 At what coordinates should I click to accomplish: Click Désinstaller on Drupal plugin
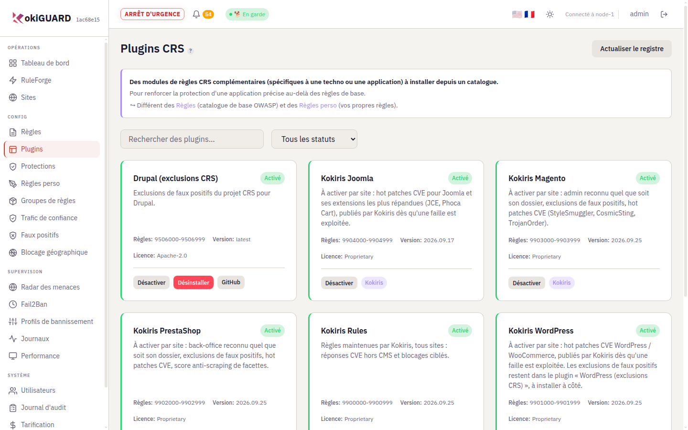pos(193,282)
